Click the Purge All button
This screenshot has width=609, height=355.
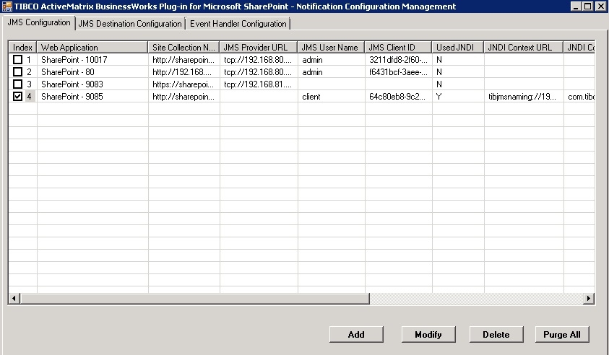(561, 335)
